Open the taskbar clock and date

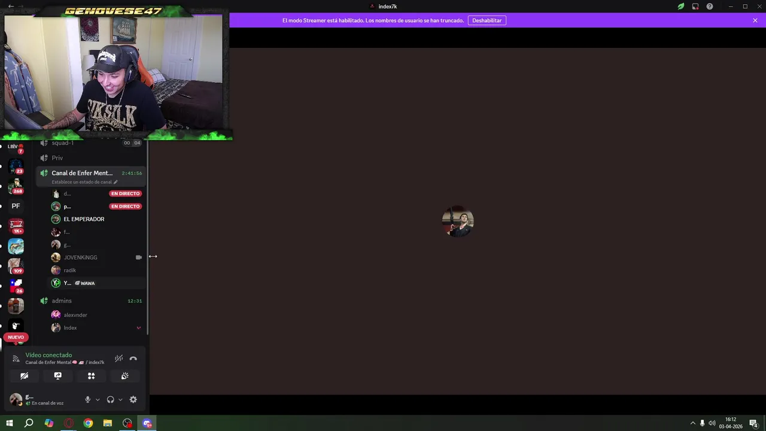(731, 423)
